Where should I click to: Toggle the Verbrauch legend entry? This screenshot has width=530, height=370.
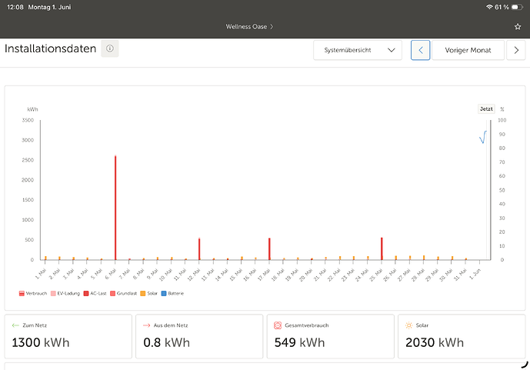33,293
